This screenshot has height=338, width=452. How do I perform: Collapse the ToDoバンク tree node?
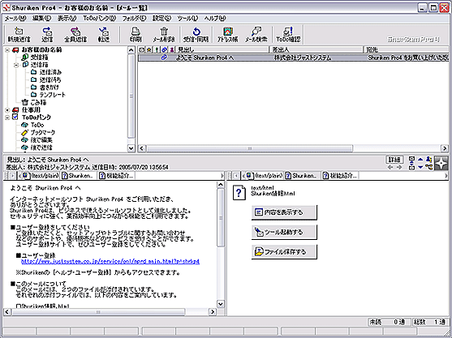8,118
